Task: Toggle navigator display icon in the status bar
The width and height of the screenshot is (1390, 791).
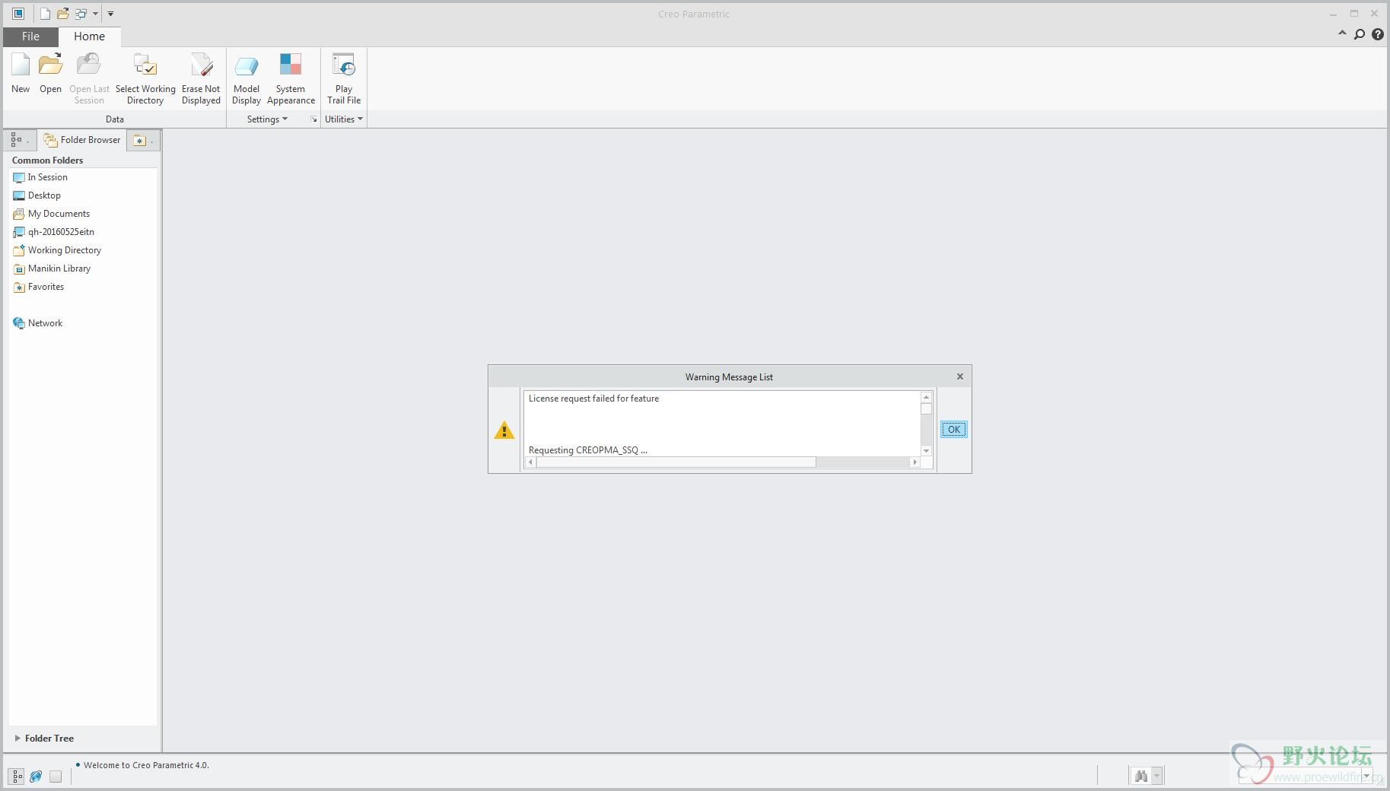Action: [x=17, y=777]
